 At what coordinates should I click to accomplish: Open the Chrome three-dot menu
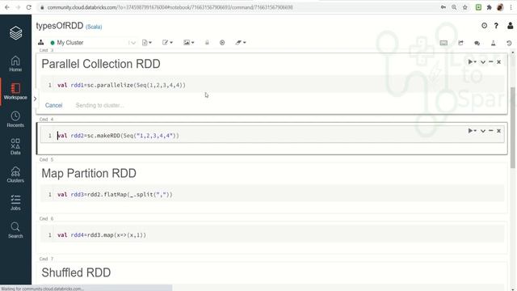511,7
